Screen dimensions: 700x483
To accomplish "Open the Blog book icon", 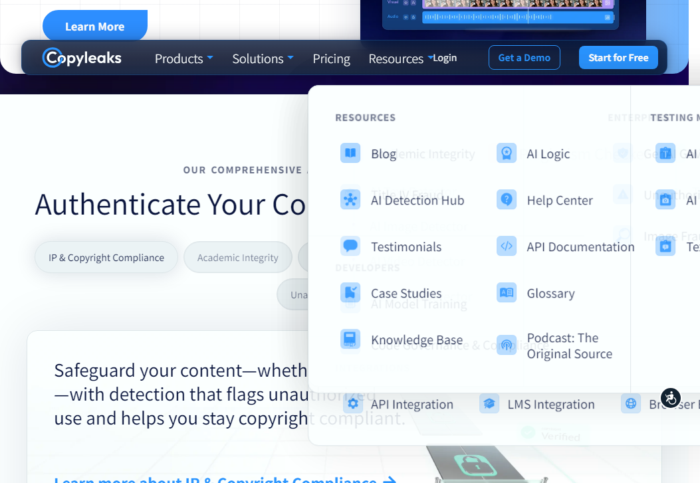I will click(350, 153).
